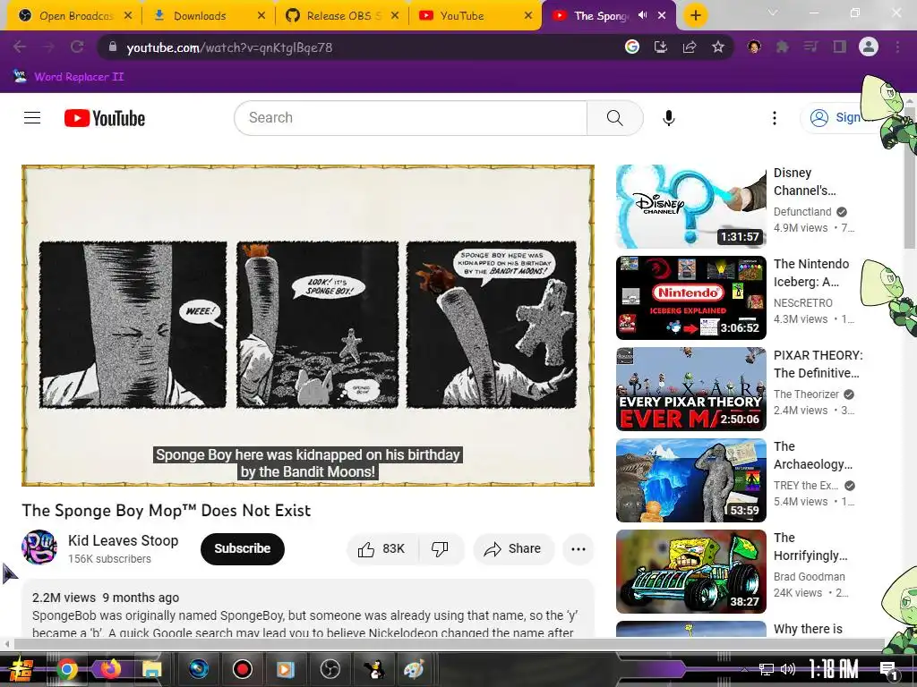Click the magnifier search button
917x687 pixels.
pos(614,118)
